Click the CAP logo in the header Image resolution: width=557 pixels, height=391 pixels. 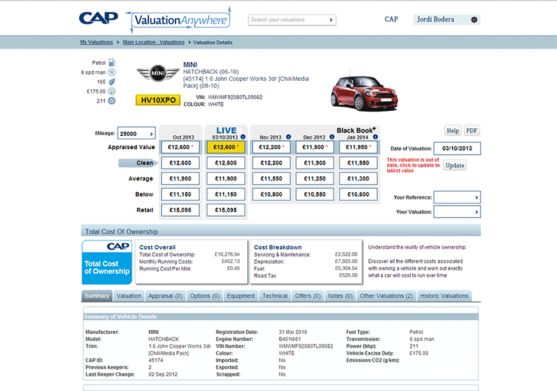pos(98,18)
